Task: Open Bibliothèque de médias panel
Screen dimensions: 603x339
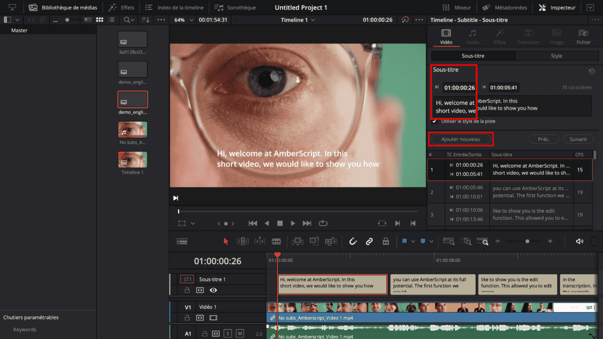Action: point(63,8)
